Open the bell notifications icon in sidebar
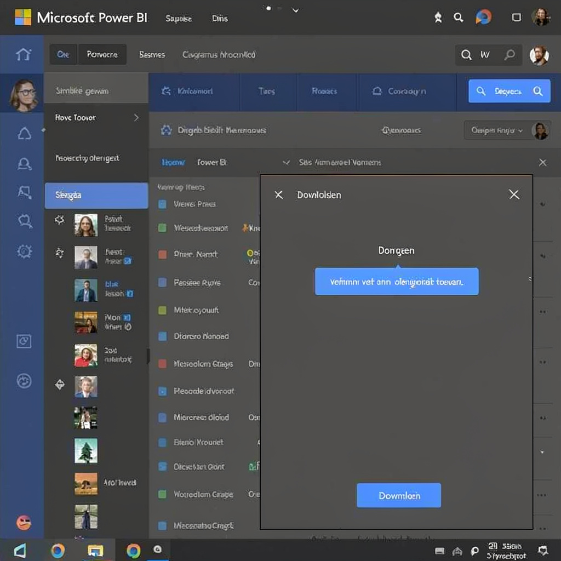Viewport: 561px width, 561px height. click(24, 134)
